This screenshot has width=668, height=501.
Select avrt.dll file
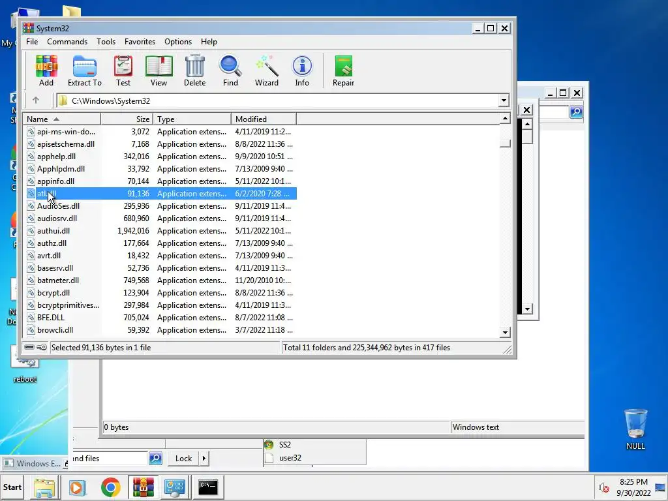tap(160, 256)
